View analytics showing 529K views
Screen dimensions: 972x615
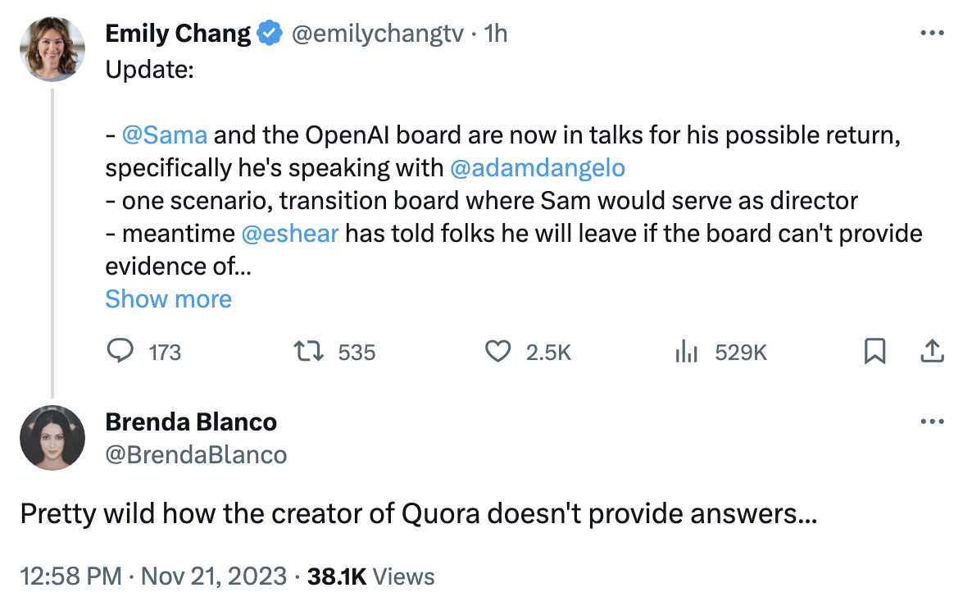[x=685, y=352]
